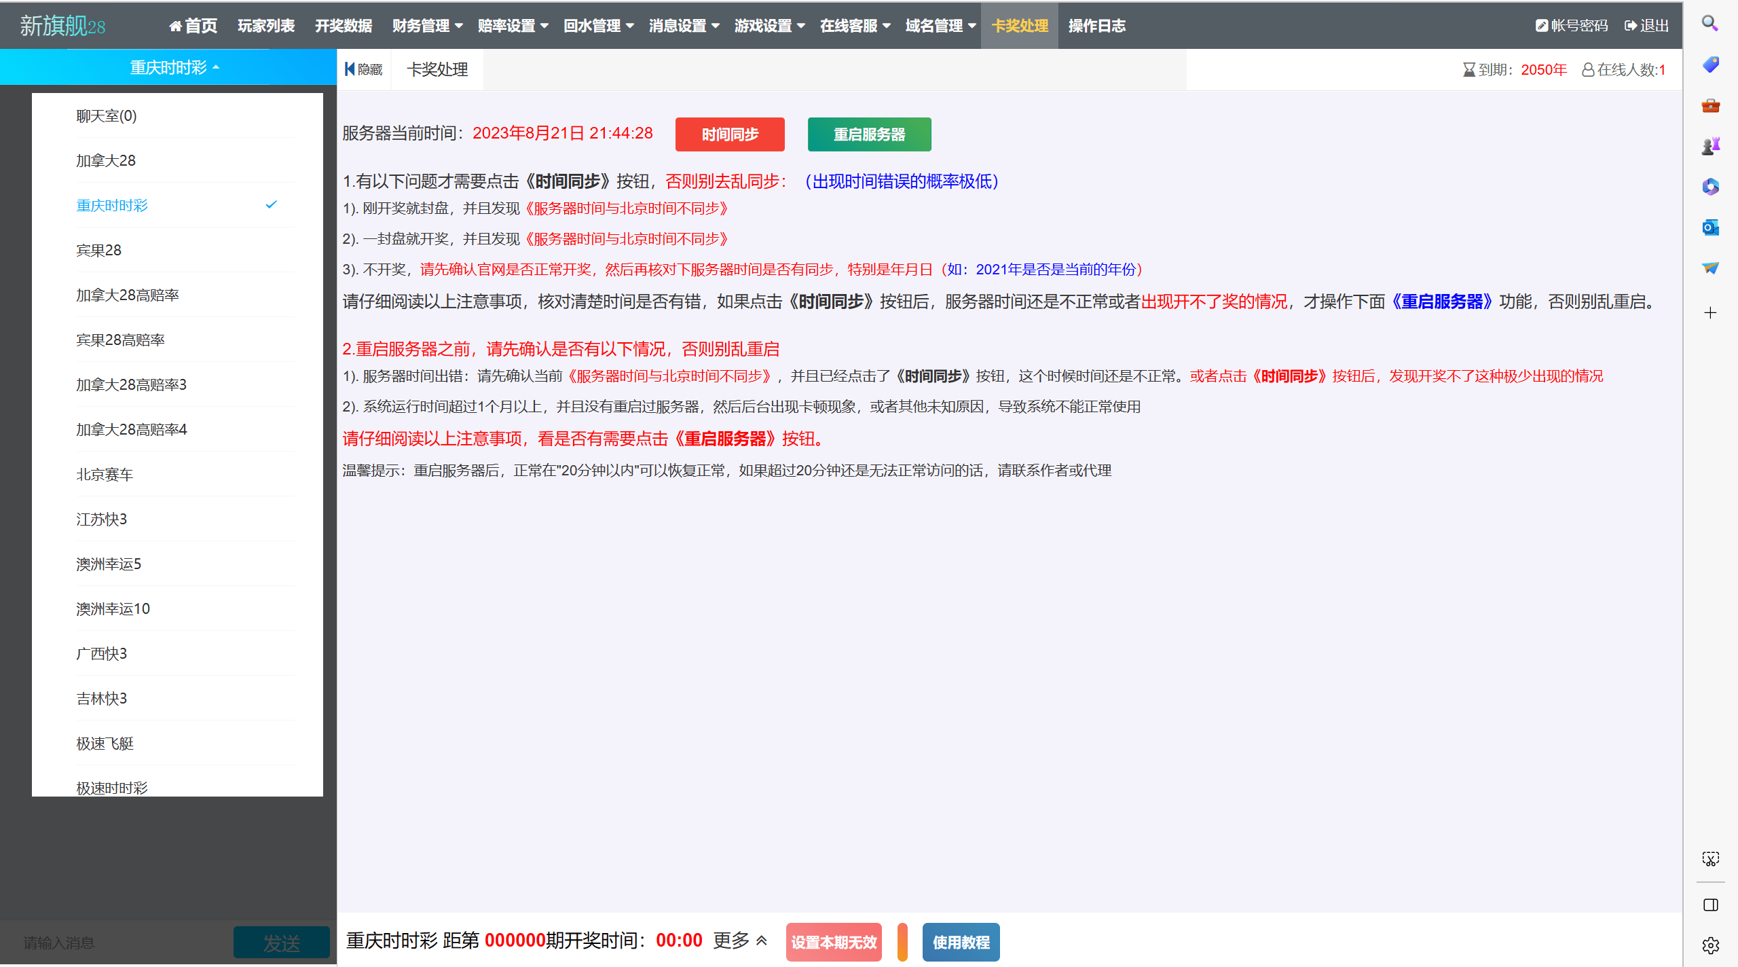Expand 更多 chevrons in bottom bar
This screenshot has width=1738, height=967.
click(x=762, y=941)
